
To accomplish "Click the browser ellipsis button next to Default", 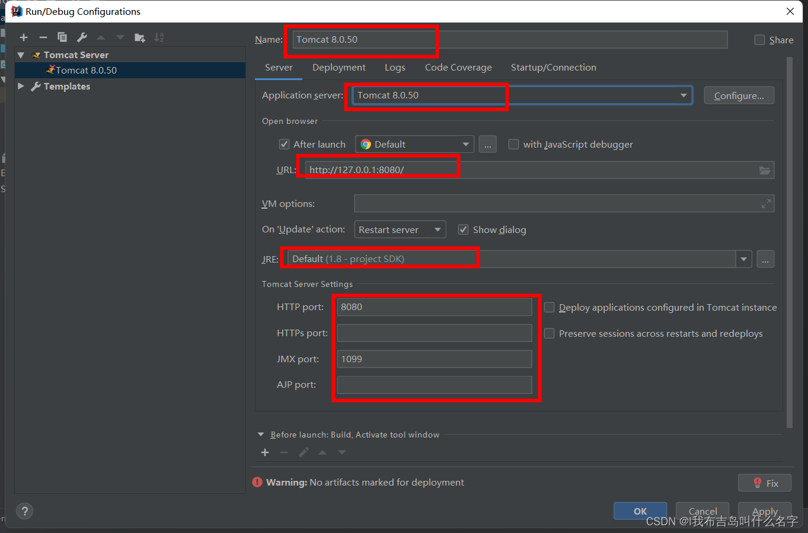I will 487,144.
